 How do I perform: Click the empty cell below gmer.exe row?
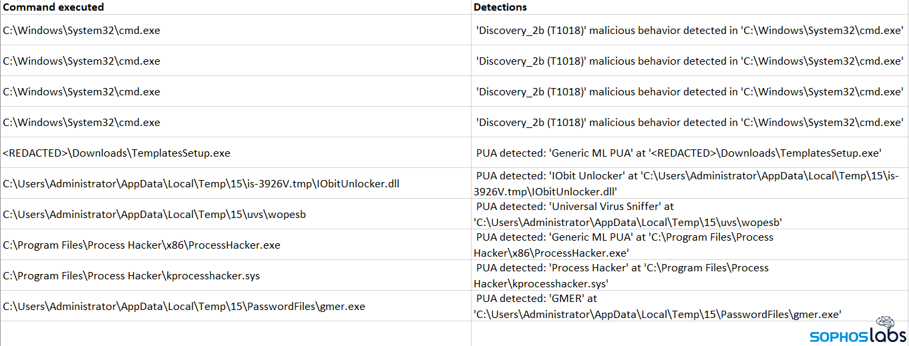[234, 333]
